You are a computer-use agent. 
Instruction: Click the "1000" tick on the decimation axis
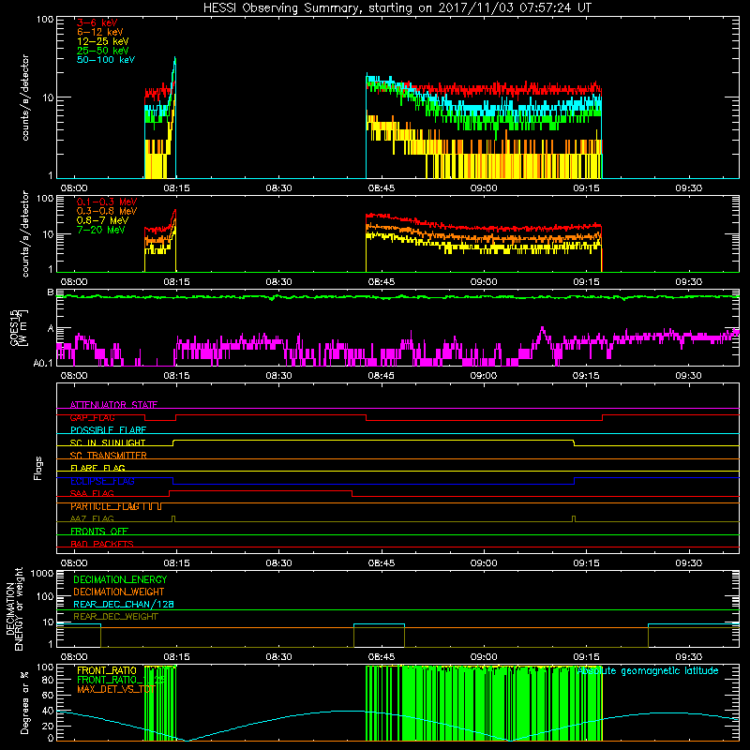click(42, 574)
